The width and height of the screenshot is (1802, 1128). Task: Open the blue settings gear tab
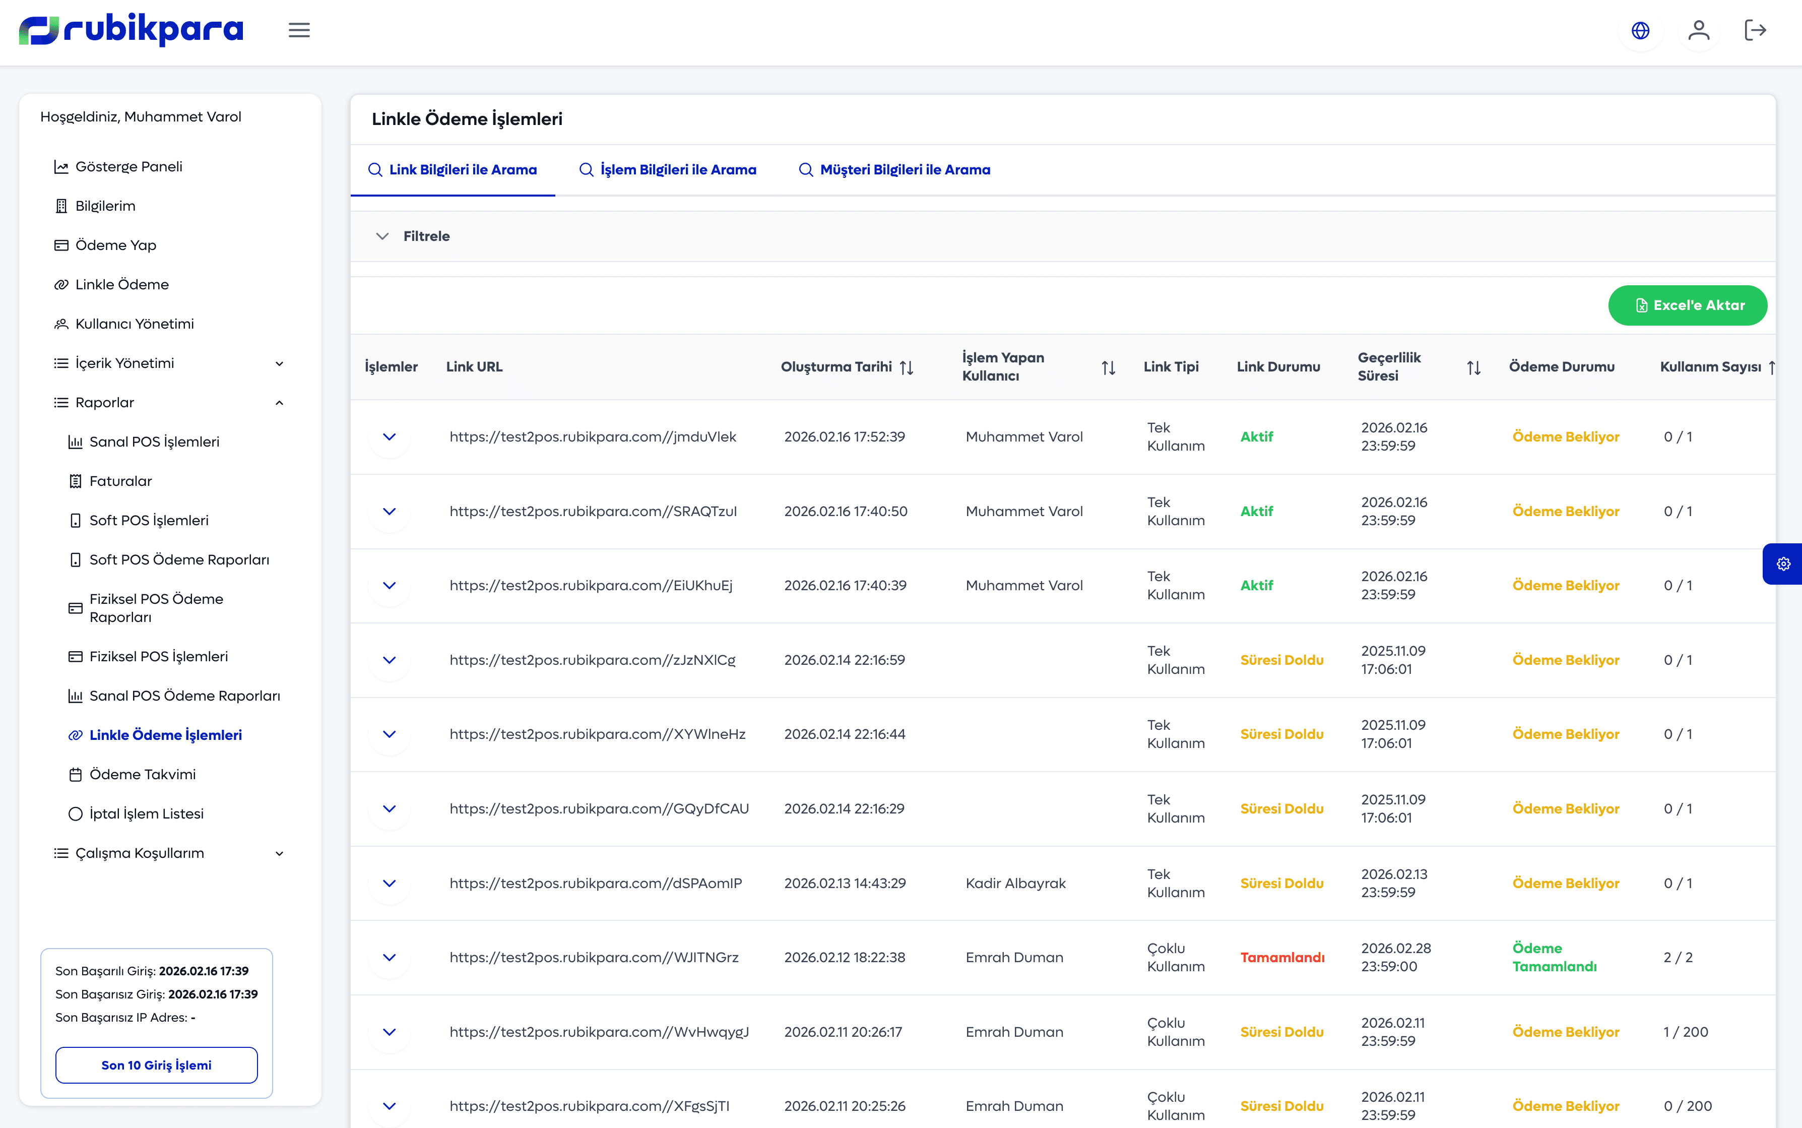(x=1783, y=564)
